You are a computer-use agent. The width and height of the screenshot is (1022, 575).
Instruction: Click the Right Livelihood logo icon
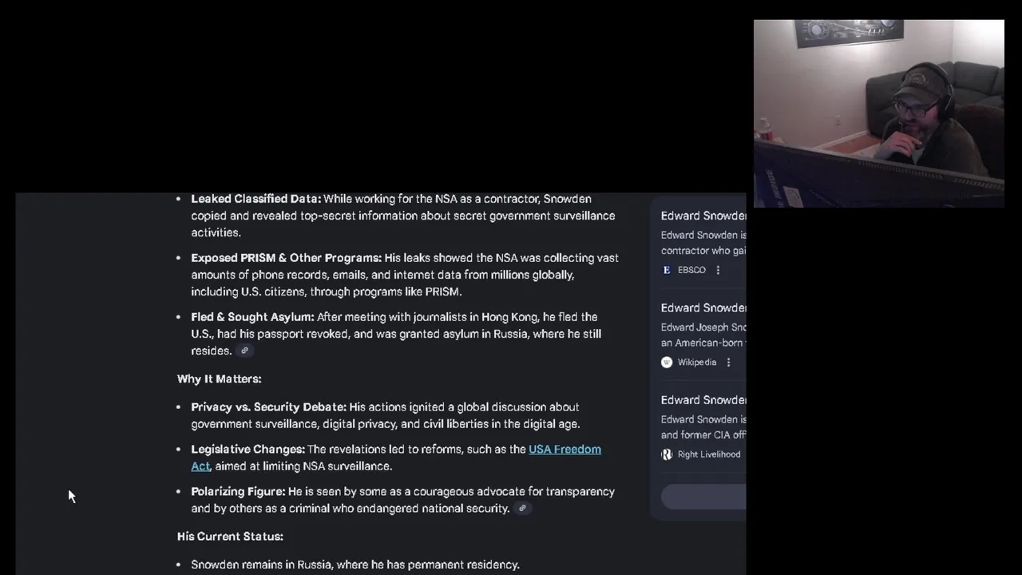[667, 454]
